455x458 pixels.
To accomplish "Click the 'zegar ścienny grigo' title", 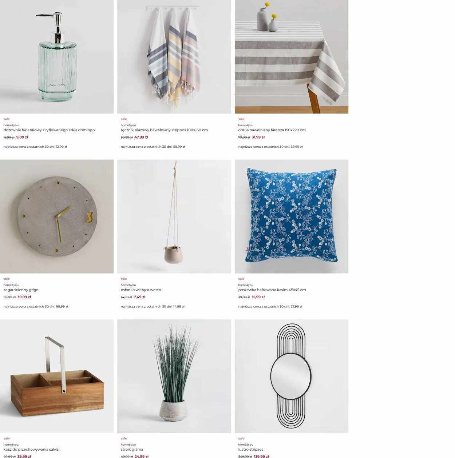I will (21, 290).
